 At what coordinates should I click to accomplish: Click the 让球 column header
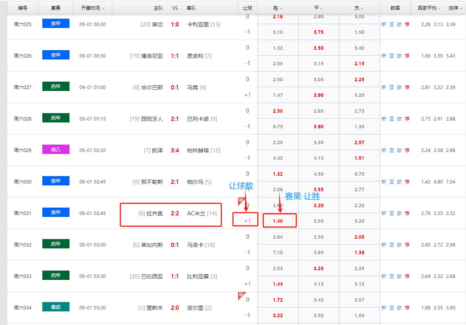(x=247, y=8)
